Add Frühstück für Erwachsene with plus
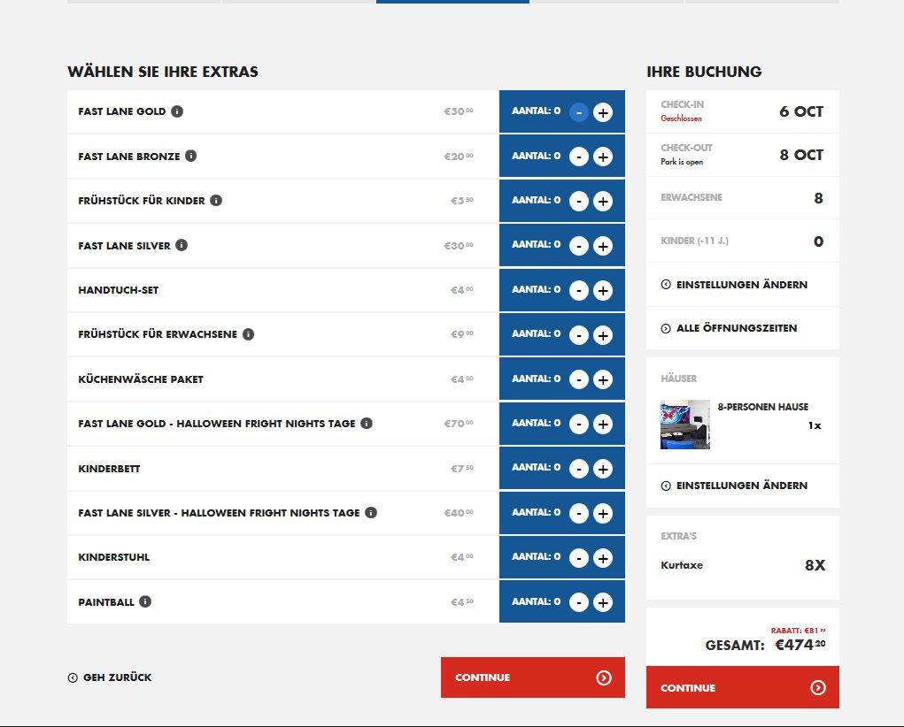 (602, 334)
